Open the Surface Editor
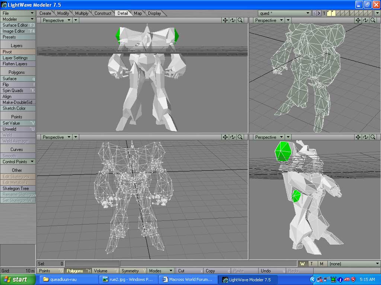 pyautogui.click(x=18, y=25)
